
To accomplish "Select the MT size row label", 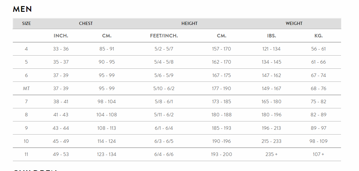I will coord(26,89).
